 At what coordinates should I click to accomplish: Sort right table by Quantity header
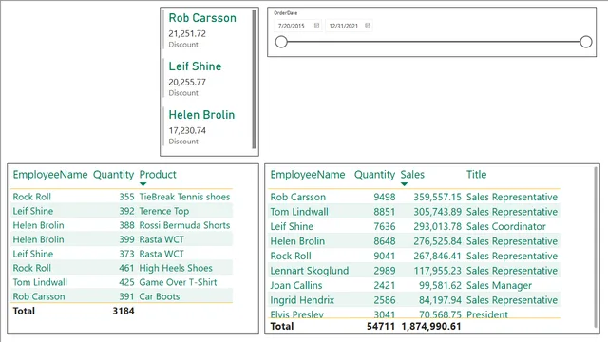tap(374, 175)
